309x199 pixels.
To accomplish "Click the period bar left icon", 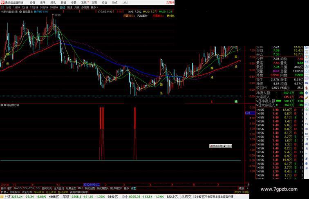I will click(x=2, y=7).
